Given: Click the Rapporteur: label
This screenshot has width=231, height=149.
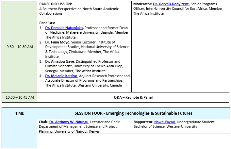Looking at the screenshot, I should pyautogui.click(x=143, y=122).
